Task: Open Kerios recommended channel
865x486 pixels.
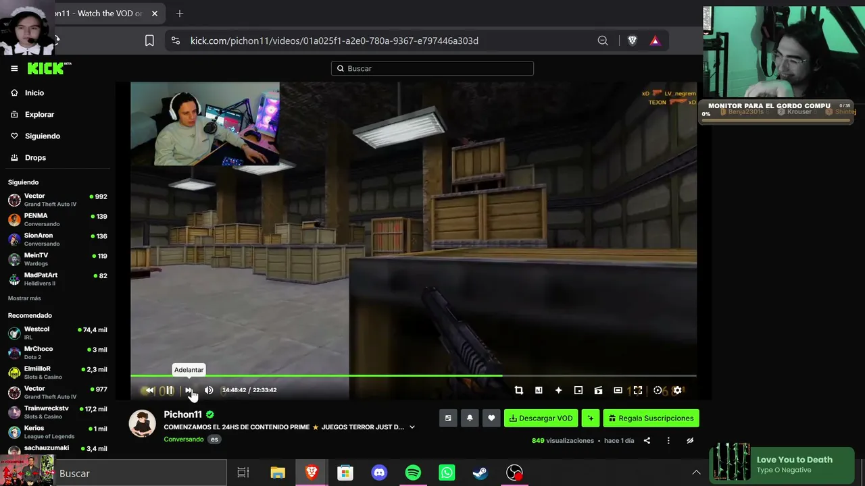Action: tap(57, 432)
